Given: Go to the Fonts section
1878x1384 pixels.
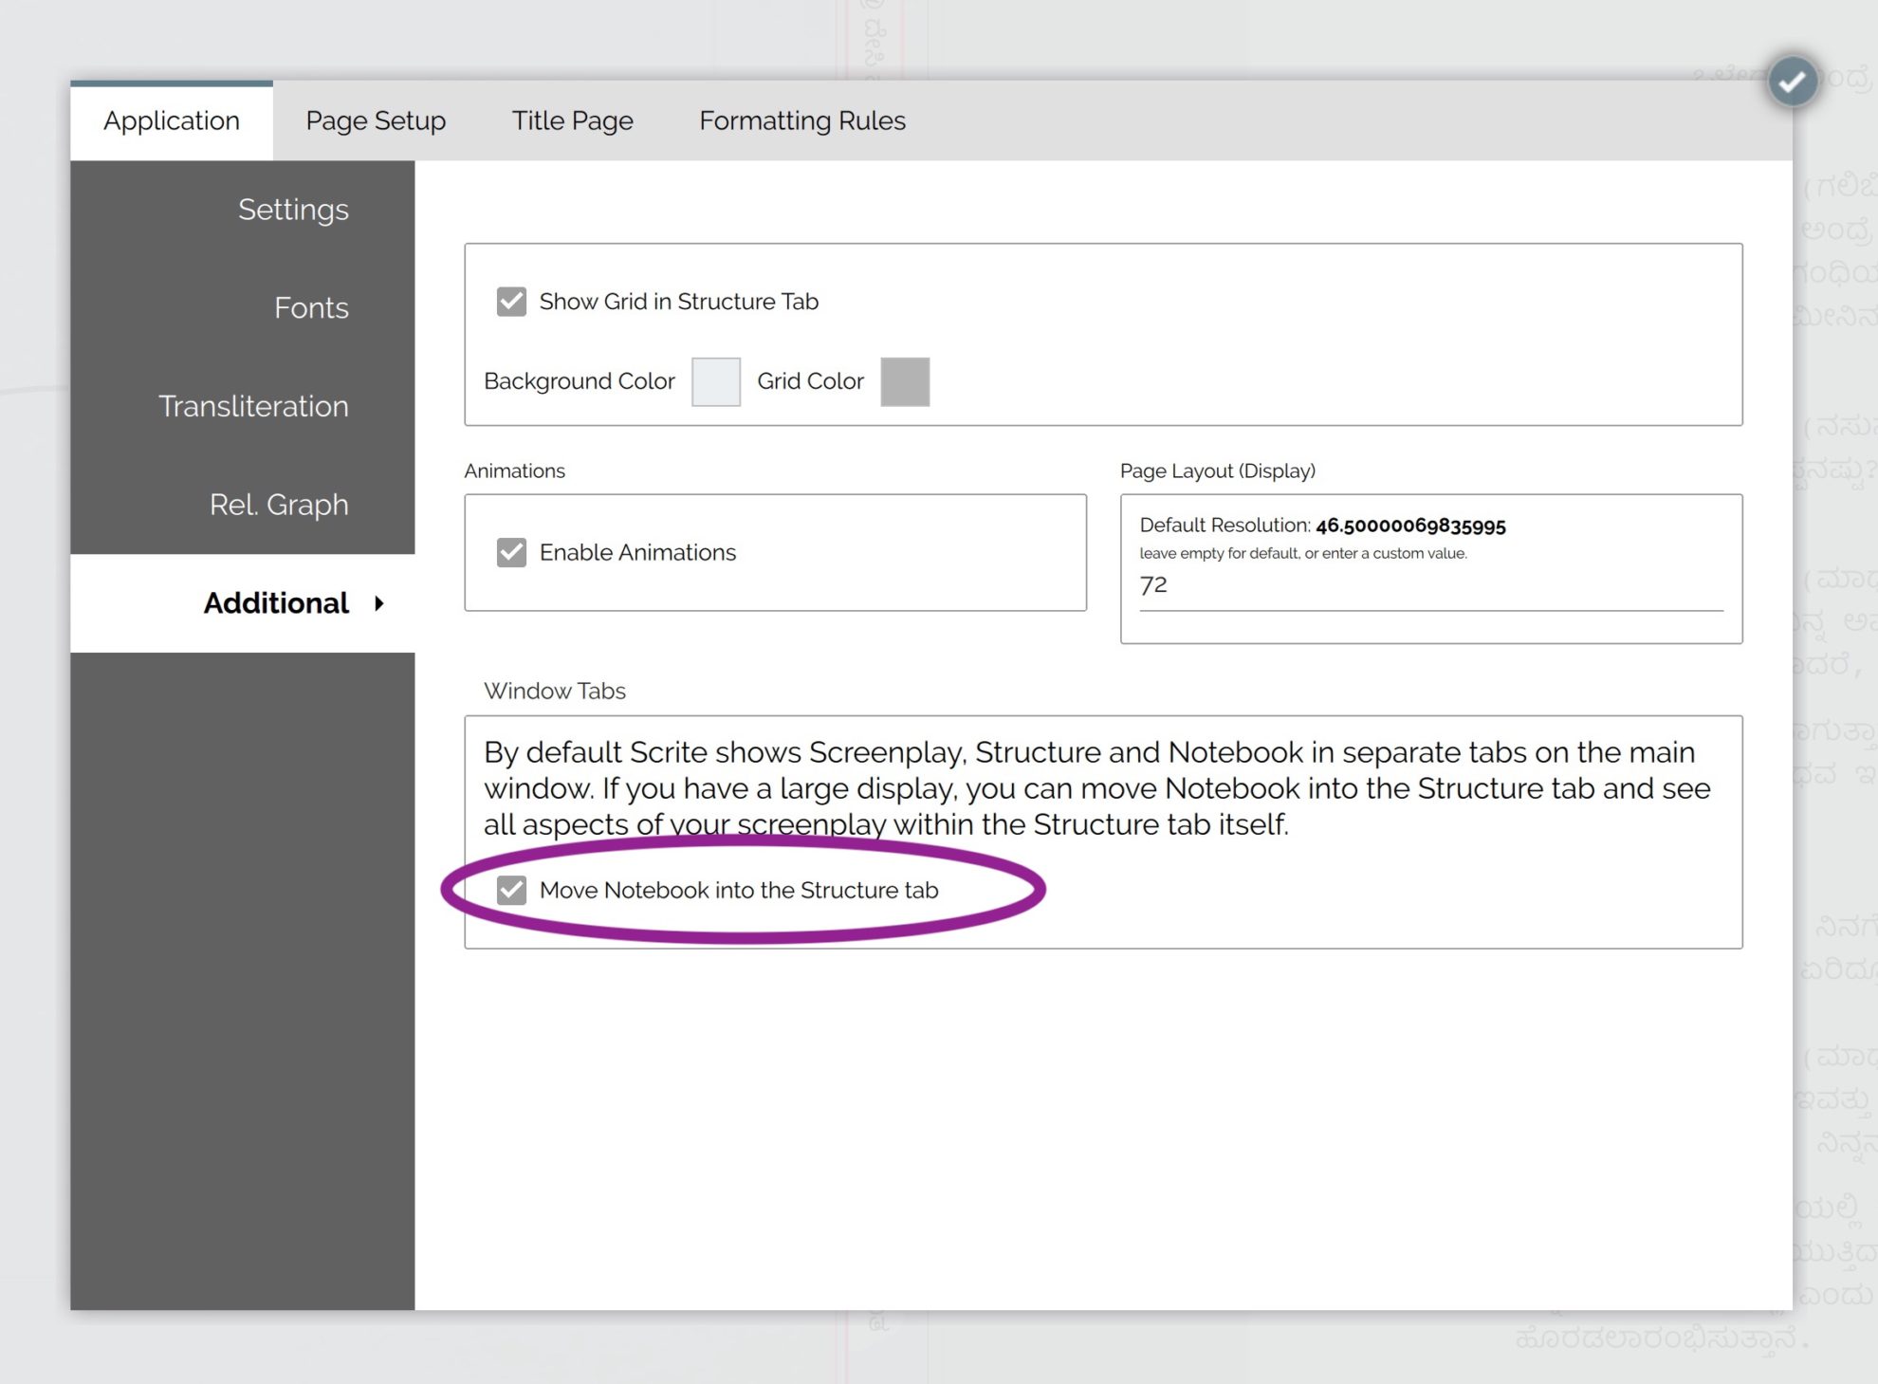Looking at the screenshot, I should click(x=311, y=308).
